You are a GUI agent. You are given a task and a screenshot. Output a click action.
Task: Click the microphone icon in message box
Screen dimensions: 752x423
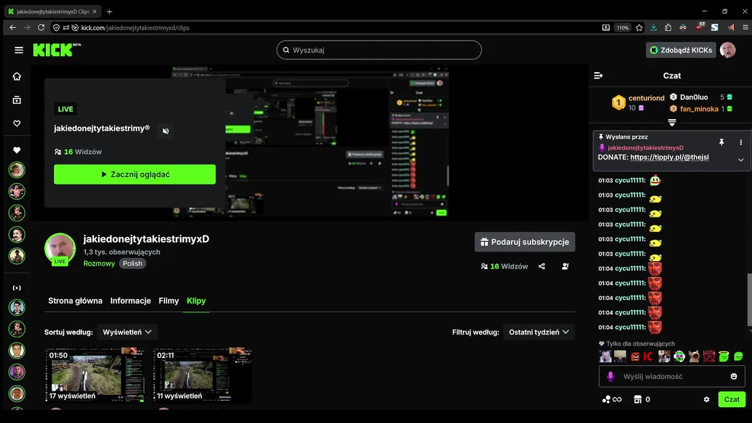click(x=610, y=376)
